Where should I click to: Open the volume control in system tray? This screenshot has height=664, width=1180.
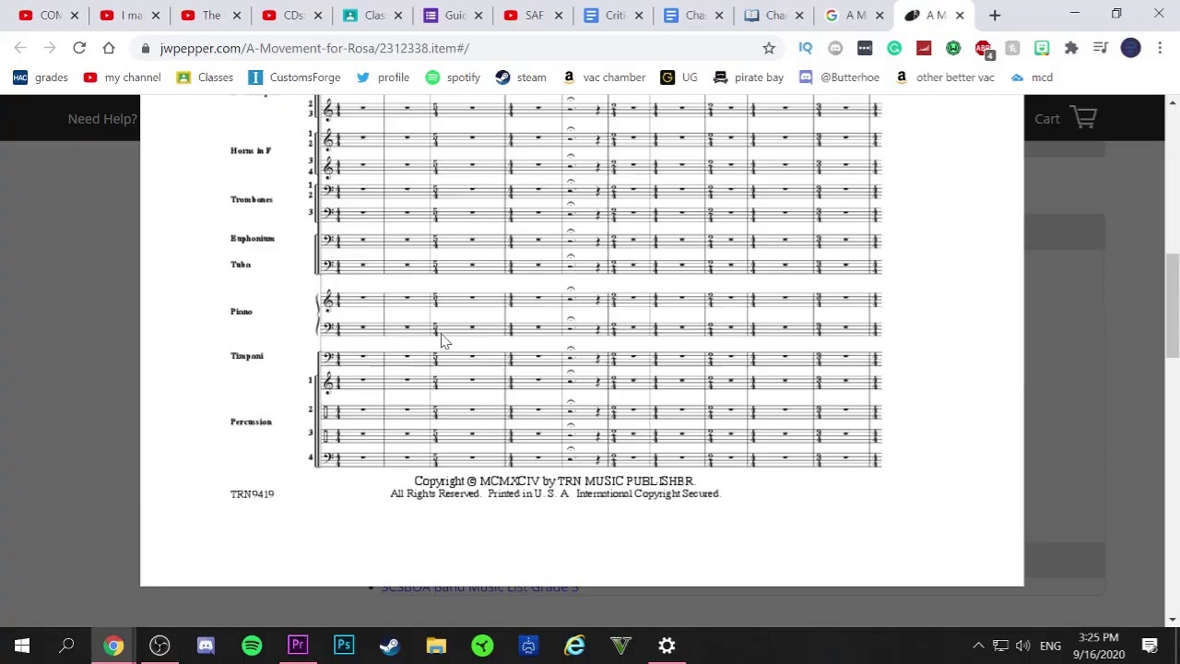point(1022,646)
